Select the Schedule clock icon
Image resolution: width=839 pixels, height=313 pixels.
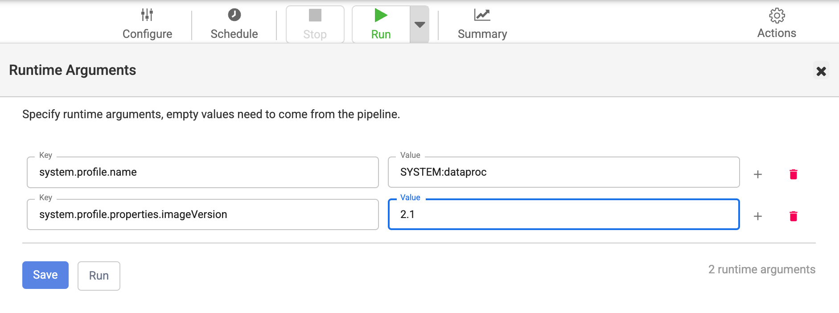point(234,15)
